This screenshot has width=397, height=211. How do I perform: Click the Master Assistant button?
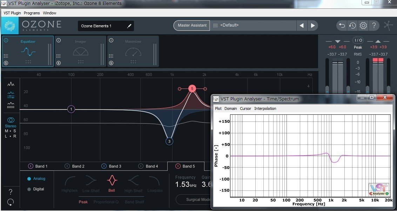192,25
